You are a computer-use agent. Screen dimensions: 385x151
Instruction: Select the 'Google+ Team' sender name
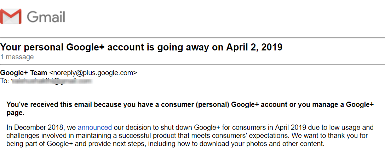coord(24,73)
